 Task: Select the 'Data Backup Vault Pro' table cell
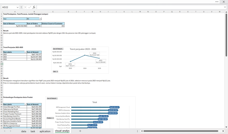15,116
